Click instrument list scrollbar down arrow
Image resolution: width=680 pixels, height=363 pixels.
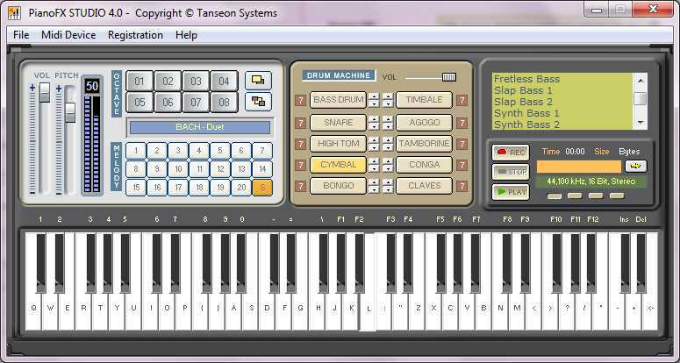[x=641, y=124]
